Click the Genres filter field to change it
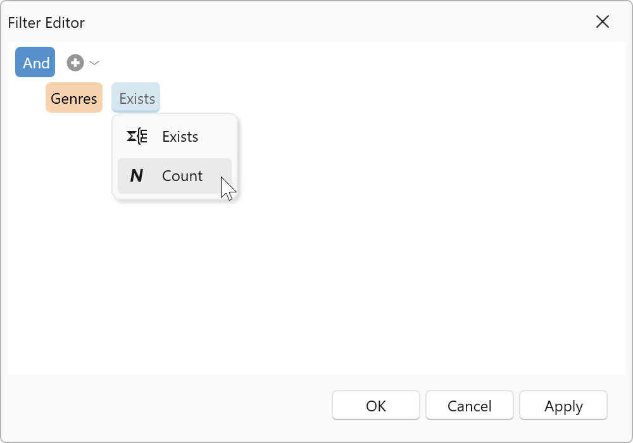The height and width of the screenshot is (443, 633). pyautogui.click(x=73, y=97)
